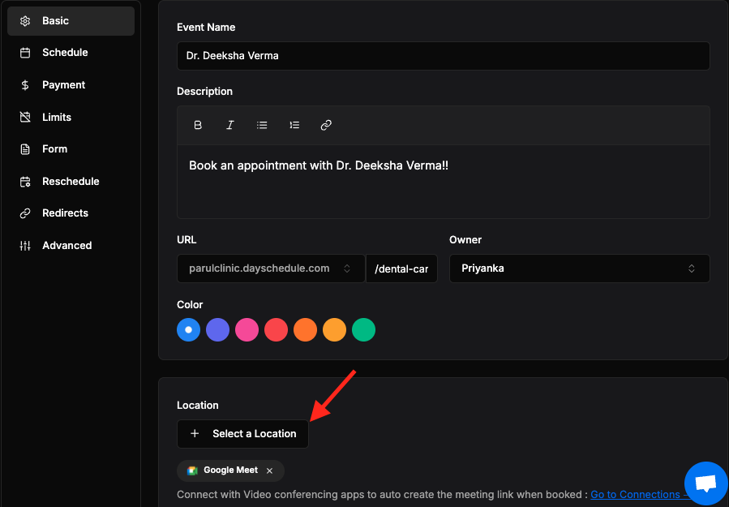729x507 pixels.
Task: Switch to the Schedule tab
Action: pos(71,53)
